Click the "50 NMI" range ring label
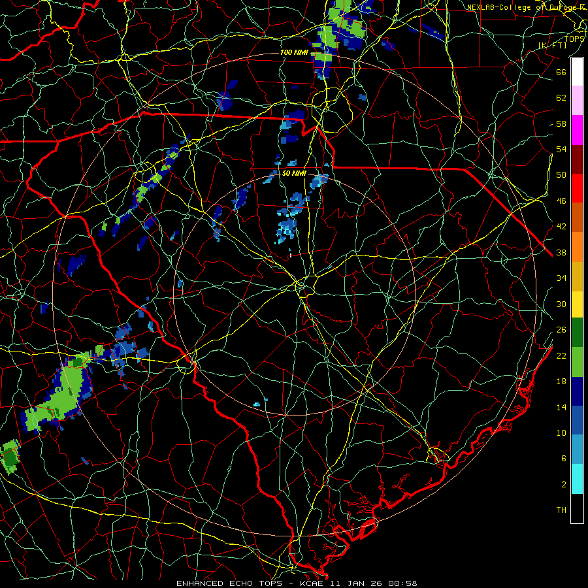The height and width of the screenshot is (588, 588). [x=294, y=174]
